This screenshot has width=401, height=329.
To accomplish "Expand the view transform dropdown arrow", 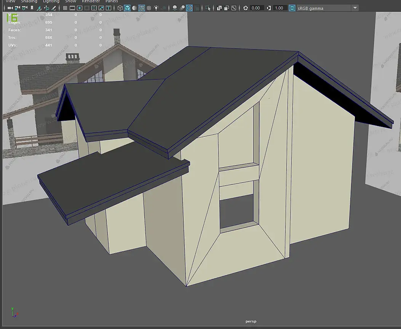I will coord(355,8).
